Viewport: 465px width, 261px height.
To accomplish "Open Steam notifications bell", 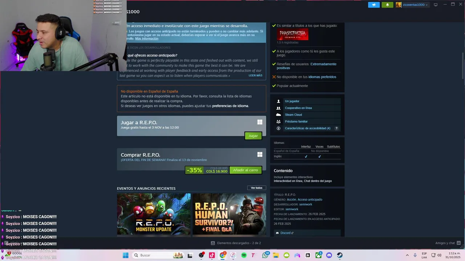I will tap(387, 5).
